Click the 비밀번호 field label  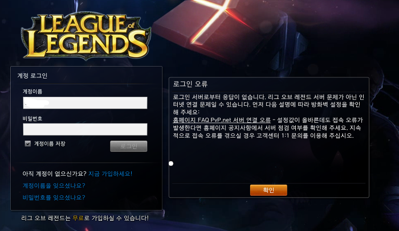coord(32,118)
